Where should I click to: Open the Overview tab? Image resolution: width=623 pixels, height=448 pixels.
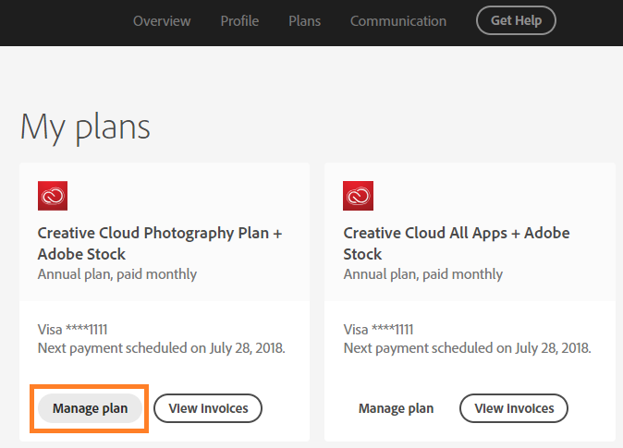[162, 20]
